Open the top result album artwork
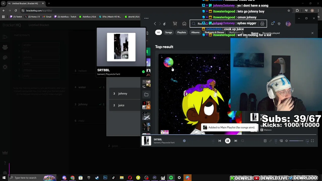This screenshot has width=322, height=181. click(200, 94)
